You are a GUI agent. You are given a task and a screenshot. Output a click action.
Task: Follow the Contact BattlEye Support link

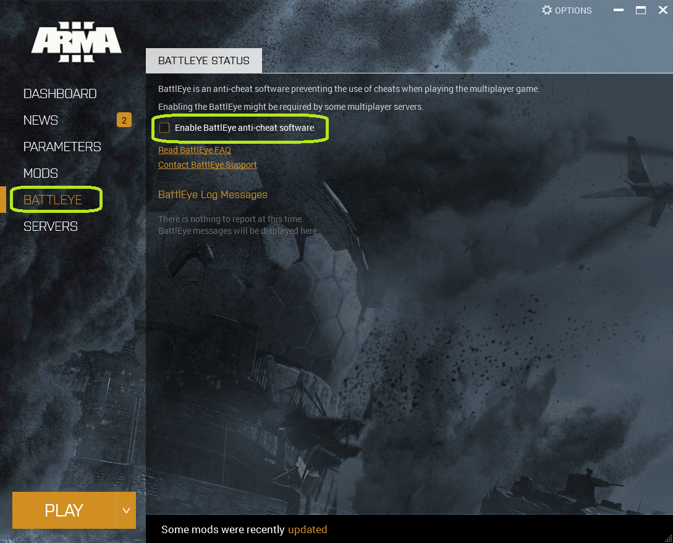pyautogui.click(x=207, y=165)
